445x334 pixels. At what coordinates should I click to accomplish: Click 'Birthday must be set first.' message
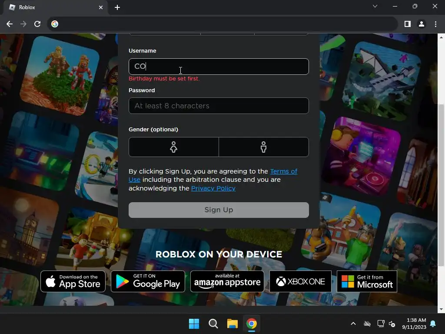coord(164,79)
